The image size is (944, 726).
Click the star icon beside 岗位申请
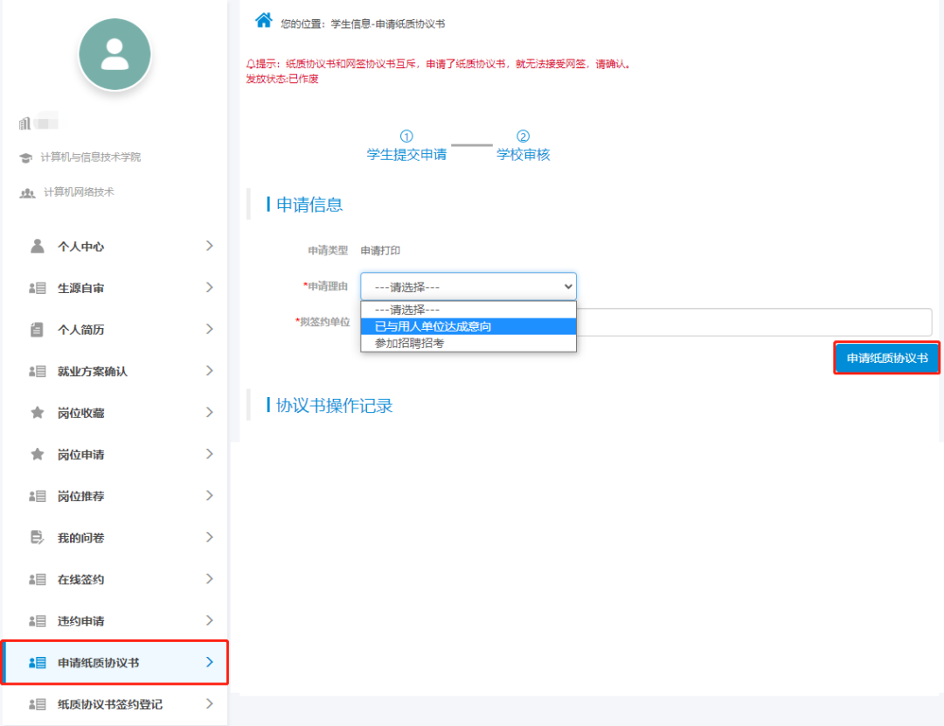tap(37, 454)
